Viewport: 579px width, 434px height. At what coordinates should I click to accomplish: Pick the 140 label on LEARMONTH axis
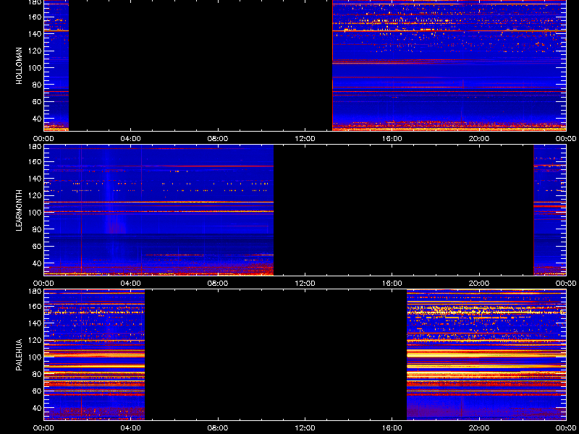coord(35,179)
